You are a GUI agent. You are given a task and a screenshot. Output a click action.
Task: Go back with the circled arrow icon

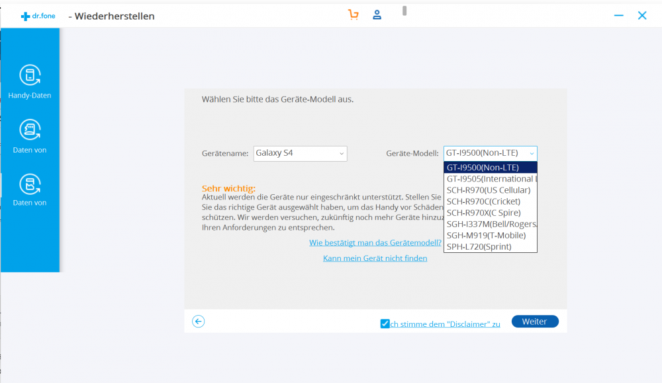(198, 322)
